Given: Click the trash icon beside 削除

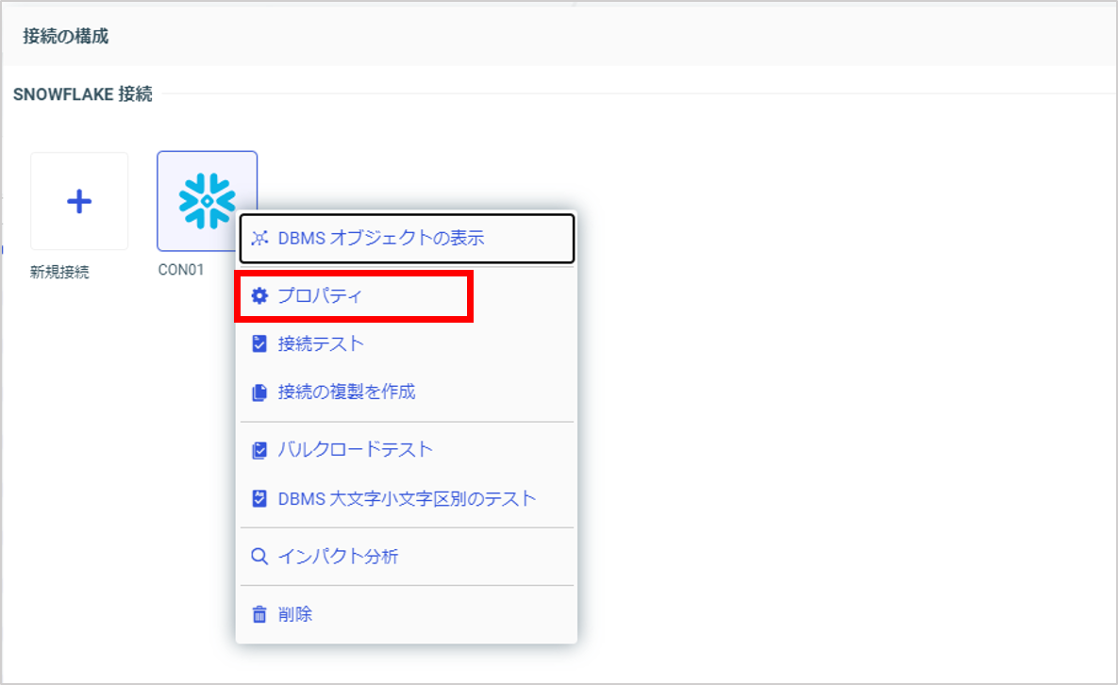Looking at the screenshot, I should (259, 613).
